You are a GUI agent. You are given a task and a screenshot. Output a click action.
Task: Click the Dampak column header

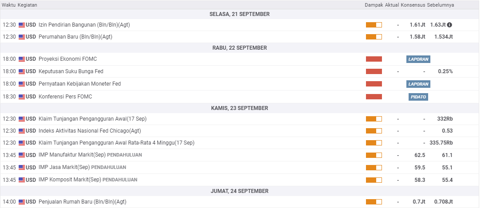point(374,5)
